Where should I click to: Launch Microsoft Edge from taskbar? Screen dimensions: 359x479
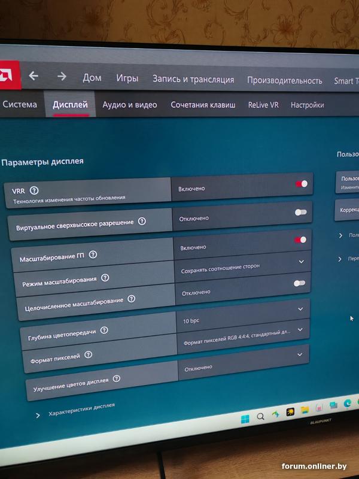tap(347, 404)
